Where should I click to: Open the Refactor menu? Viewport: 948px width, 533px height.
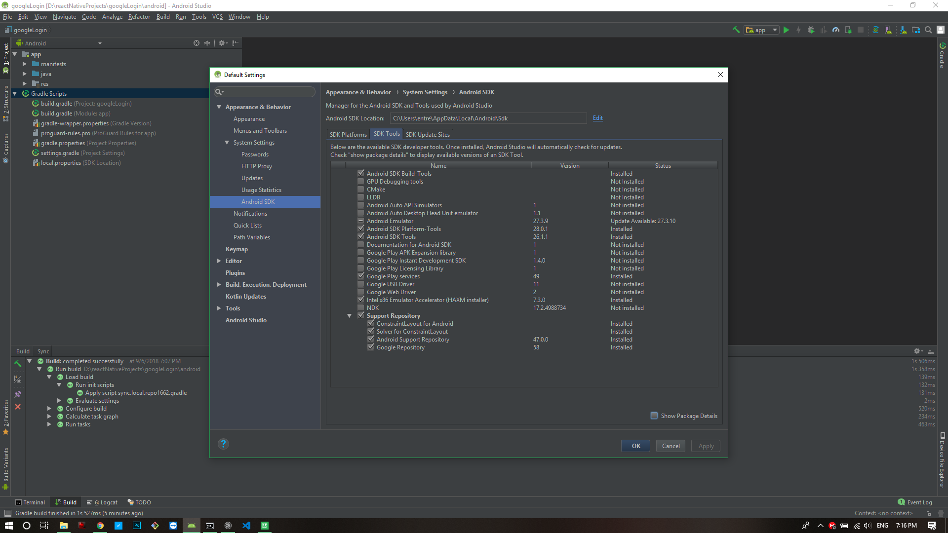(139, 16)
